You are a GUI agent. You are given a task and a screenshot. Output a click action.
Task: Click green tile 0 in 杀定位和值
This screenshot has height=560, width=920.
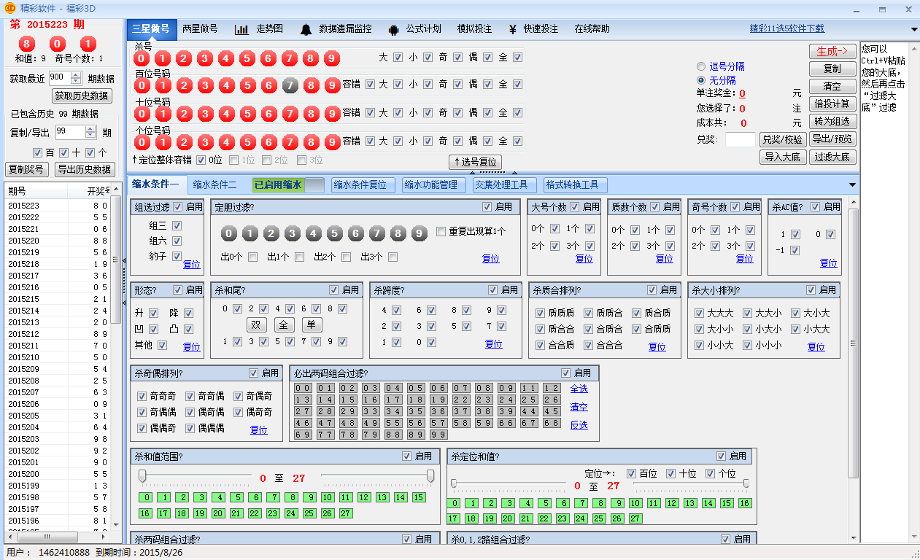click(x=454, y=503)
